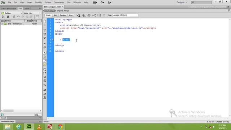Click the Local Files column header

[x=13, y=21]
